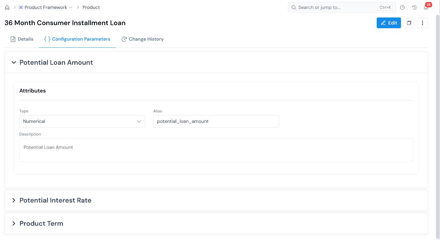
Task: Go to the home icon in breadcrumb
Action: [x=7, y=7]
